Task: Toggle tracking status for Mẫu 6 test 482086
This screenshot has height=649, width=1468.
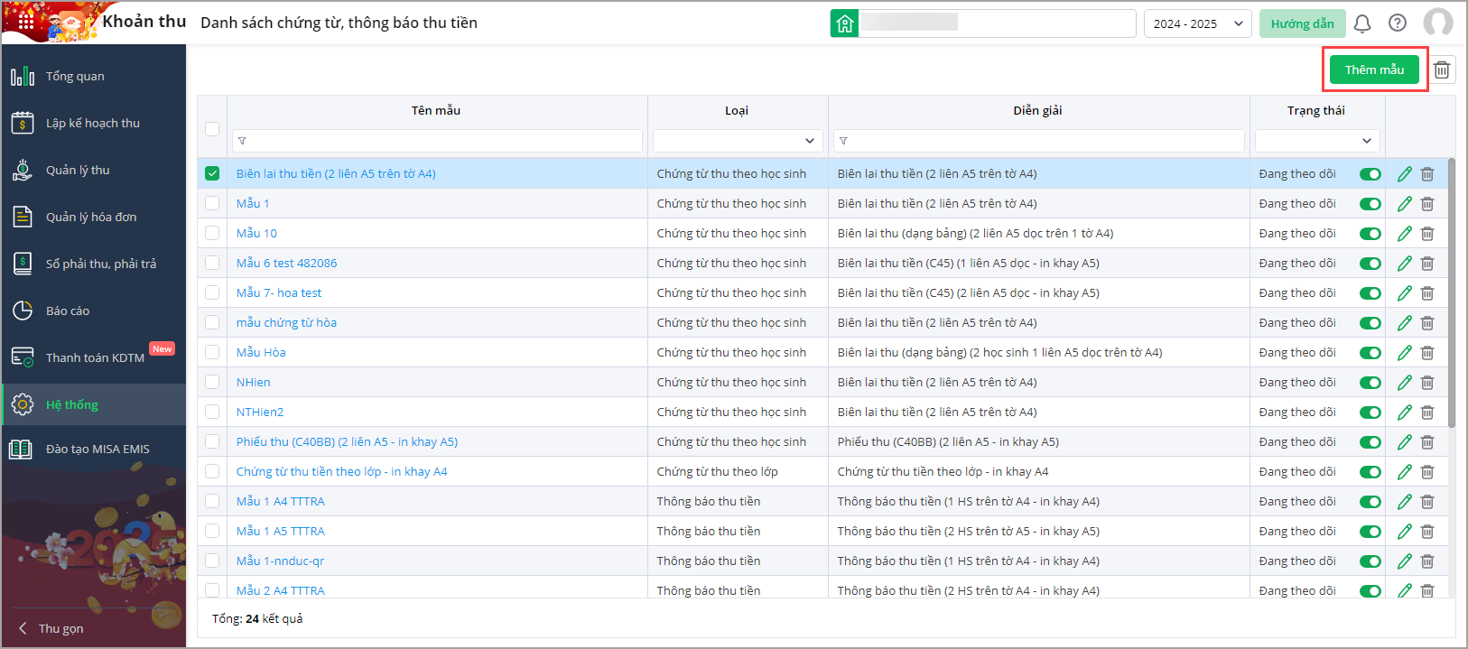Action: [x=1370, y=264]
